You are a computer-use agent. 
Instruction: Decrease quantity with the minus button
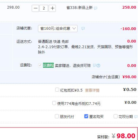tap(35, 8)
